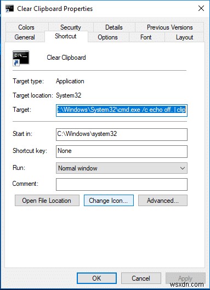The width and height of the screenshot is (210, 290).
Task: Click the Application target type value
Action: coord(70,81)
